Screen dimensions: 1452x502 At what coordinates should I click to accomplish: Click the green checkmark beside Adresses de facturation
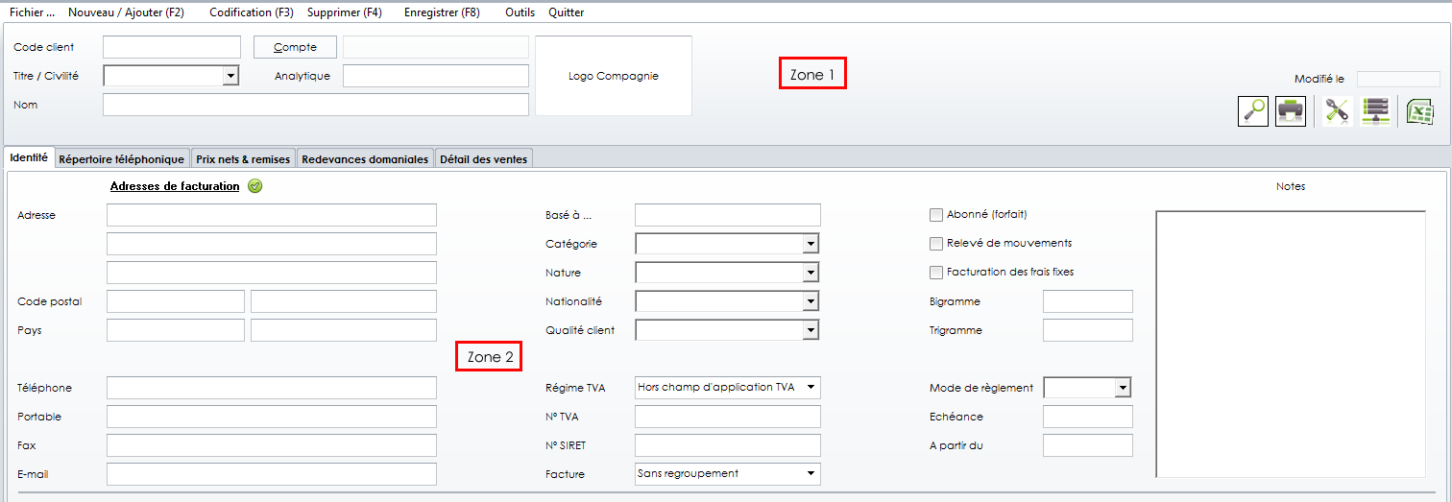pyautogui.click(x=254, y=186)
